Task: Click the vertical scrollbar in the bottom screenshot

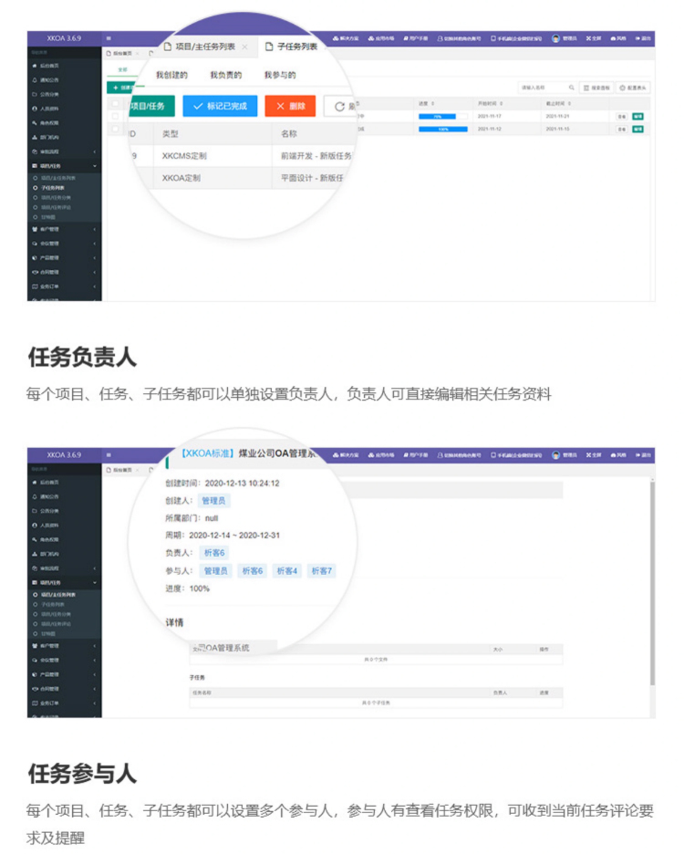Action: point(652,584)
